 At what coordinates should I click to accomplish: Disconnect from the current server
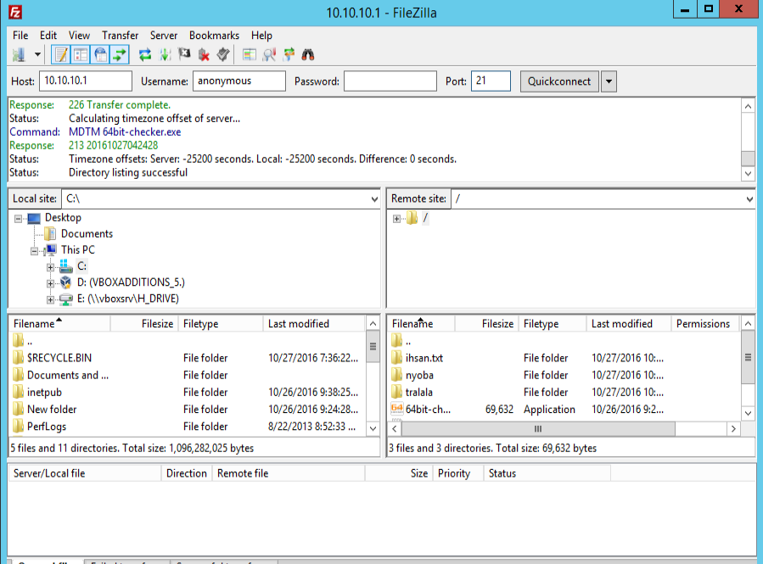click(204, 54)
